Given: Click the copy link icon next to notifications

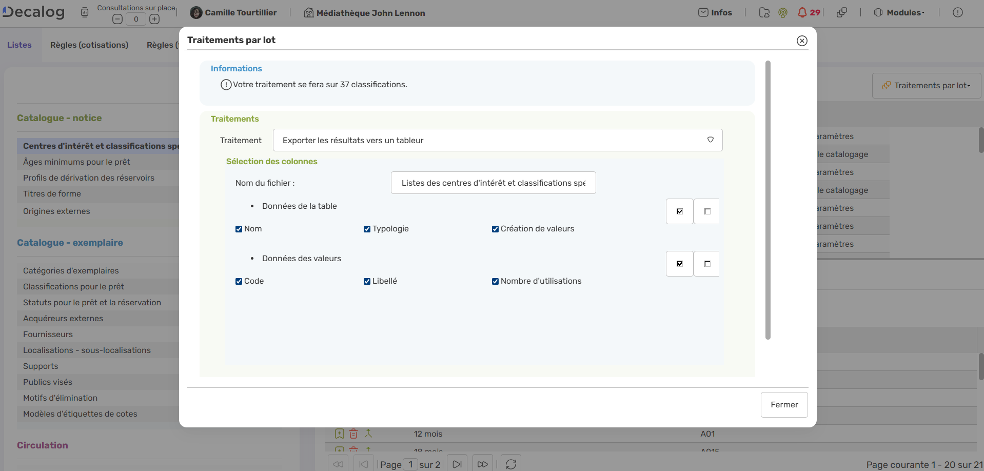Looking at the screenshot, I should (x=842, y=12).
